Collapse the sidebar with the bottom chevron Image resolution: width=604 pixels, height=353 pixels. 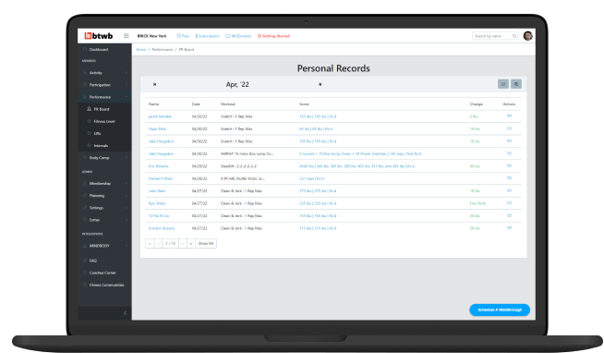[125, 313]
